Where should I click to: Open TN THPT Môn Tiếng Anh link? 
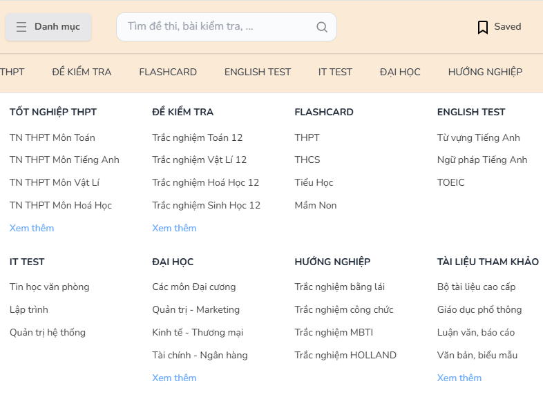tap(64, 160)
